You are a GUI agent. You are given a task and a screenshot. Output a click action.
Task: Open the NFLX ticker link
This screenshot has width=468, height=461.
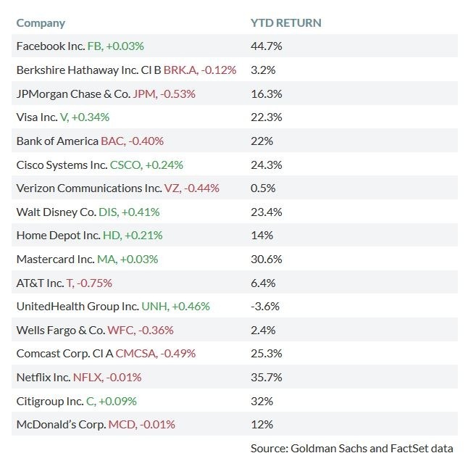point(87,377)
